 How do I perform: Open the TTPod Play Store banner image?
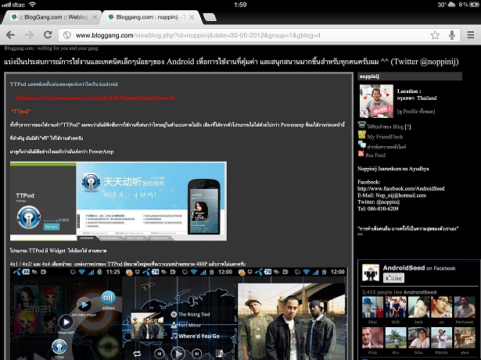pos(118,201)
